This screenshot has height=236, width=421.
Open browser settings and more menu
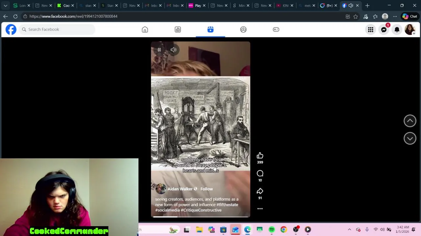point(395,16)
